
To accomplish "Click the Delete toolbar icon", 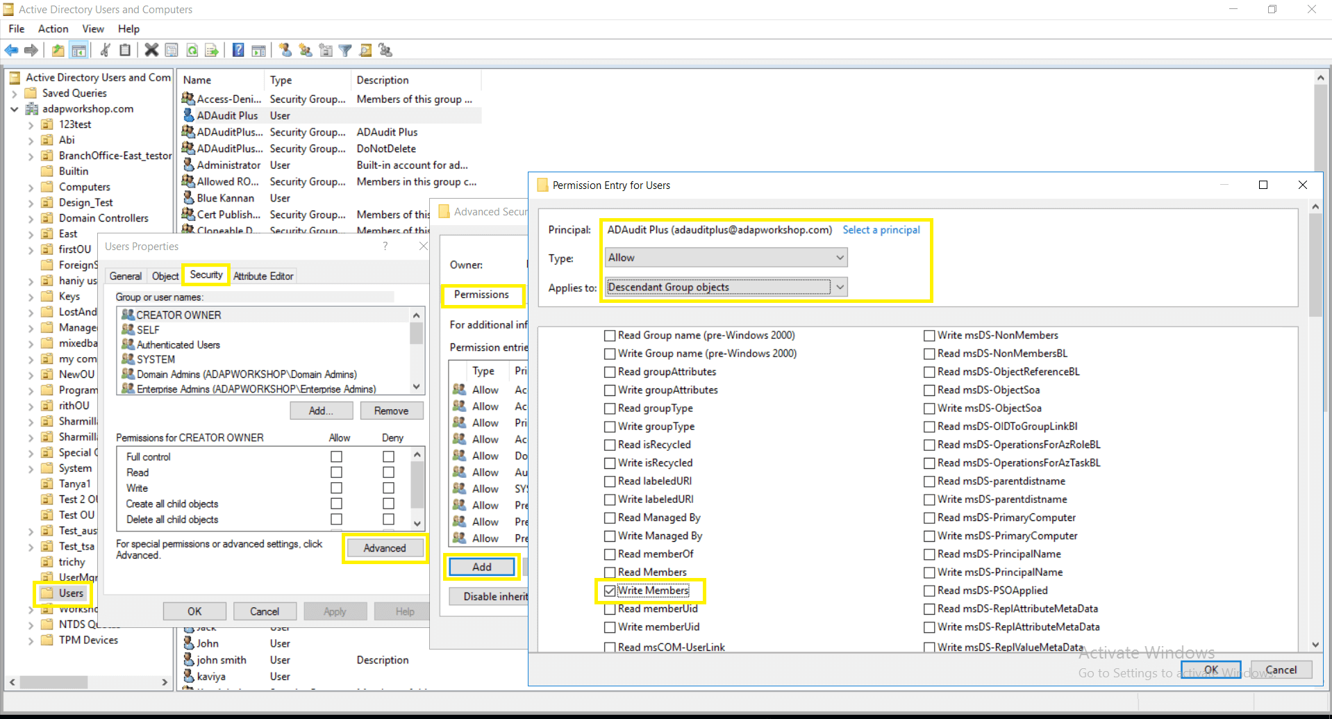I will (151, 50).
